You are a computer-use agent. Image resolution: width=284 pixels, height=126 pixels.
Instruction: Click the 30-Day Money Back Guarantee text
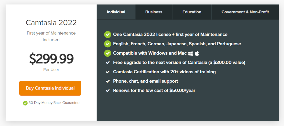click(54, 103)
